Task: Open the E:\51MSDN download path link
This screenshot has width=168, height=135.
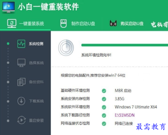Action: tap(124, 115)
